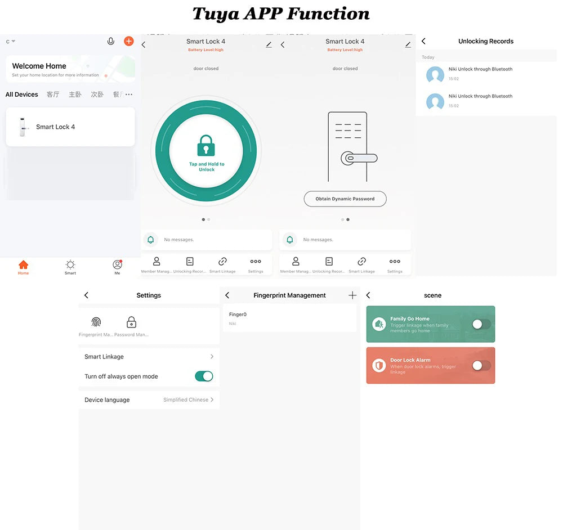Enable the Family Go Home scene
The image size is (563, 530).
(481, 324)
